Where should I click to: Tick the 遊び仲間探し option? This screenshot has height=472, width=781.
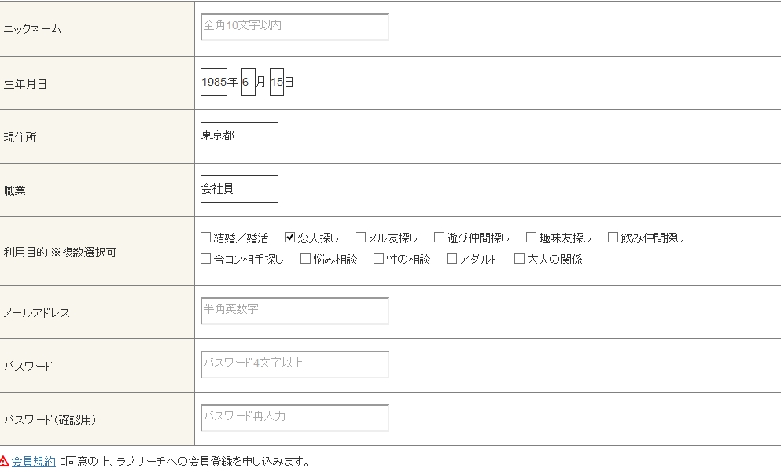[x=439, y=238]
